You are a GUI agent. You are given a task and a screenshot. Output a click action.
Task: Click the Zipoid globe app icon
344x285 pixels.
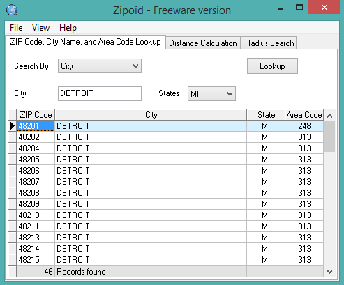tap(12, 10)
